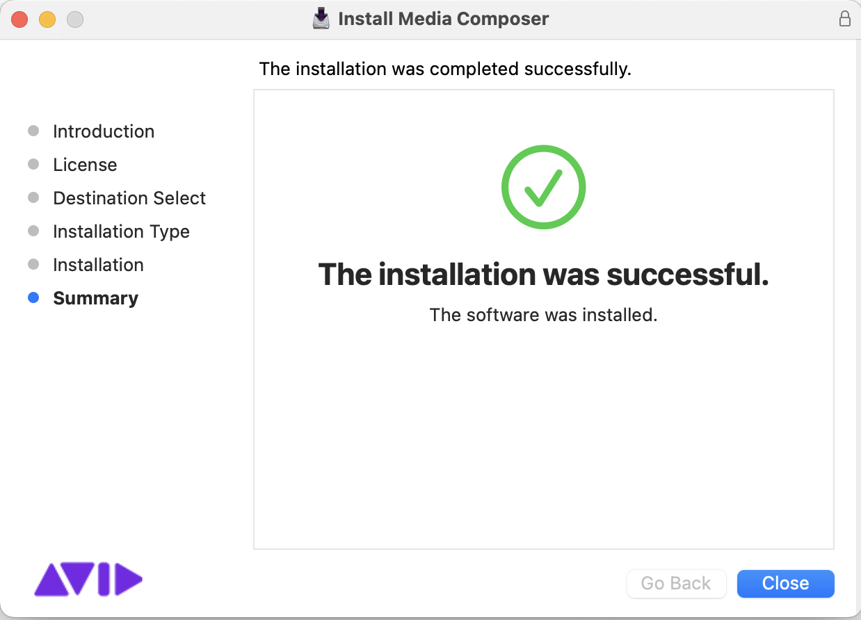Click the License step bullet
The image size is (861, 620).
[33, 165]
